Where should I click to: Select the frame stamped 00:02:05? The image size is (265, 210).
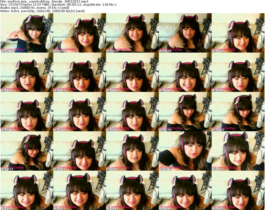(238, 72)
